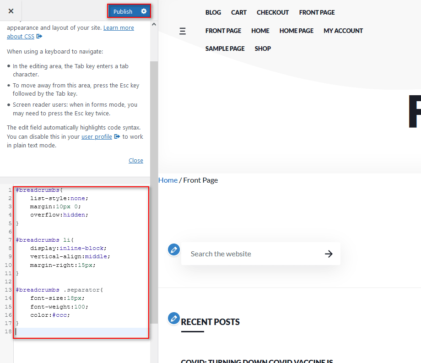This screenshot has width=421, height=363.
Task: Click the arrow icon in the search bar
Action: pos(329,254)
